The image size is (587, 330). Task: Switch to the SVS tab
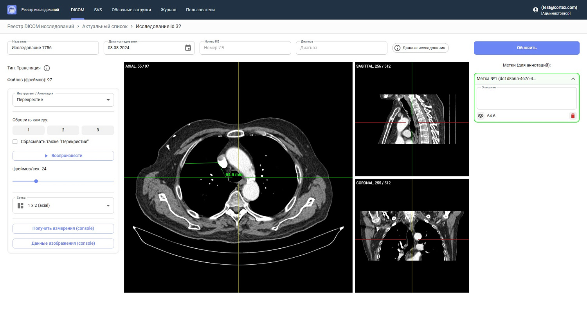tap(98, 10)
